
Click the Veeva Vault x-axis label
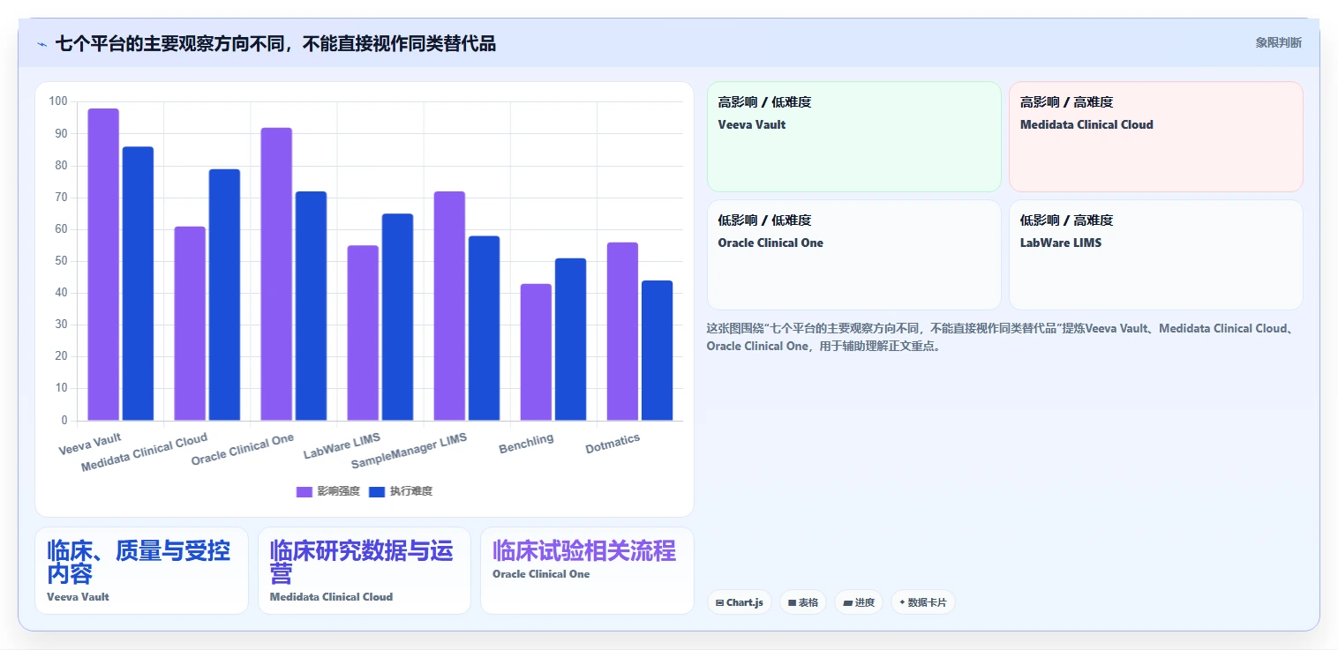(x=90, y=444)
